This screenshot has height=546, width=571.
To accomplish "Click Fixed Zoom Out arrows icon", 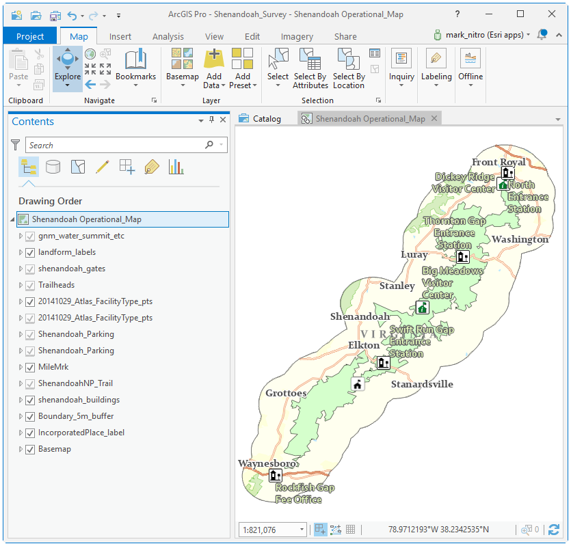I will click(105, 69).
